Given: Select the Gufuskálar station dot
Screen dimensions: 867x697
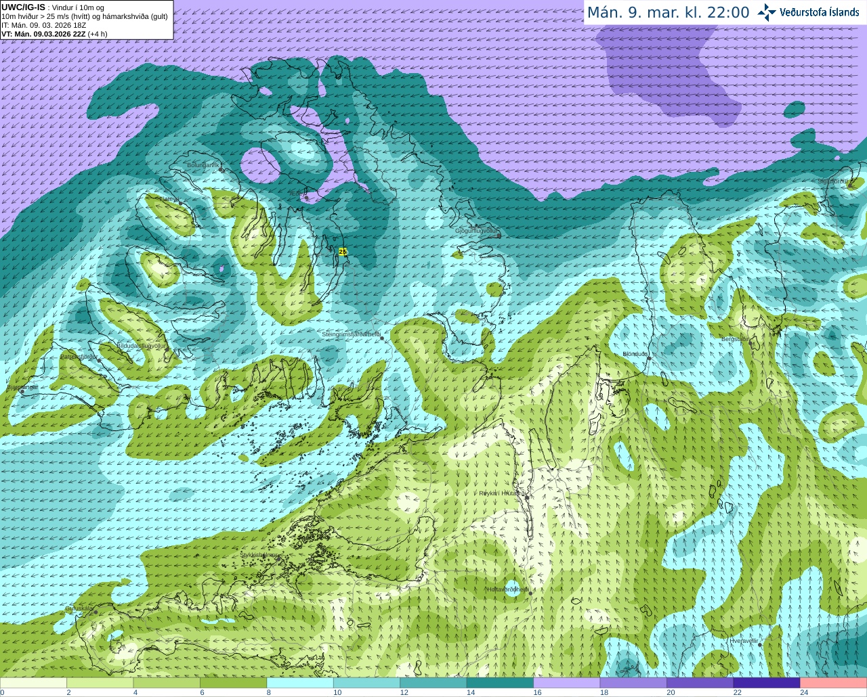Looking at the screenshot, I should coord(96,612).
